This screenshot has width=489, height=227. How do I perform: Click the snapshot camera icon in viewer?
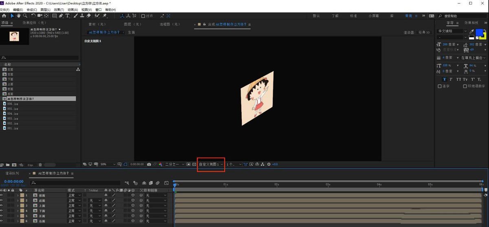[x=149, y=164]
